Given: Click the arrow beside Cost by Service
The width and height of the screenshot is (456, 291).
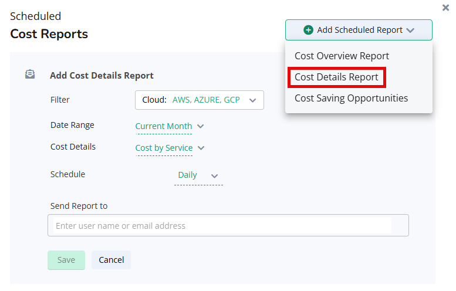Looking at the screenshot, I should pyautogui.click(x=201, y=148).
